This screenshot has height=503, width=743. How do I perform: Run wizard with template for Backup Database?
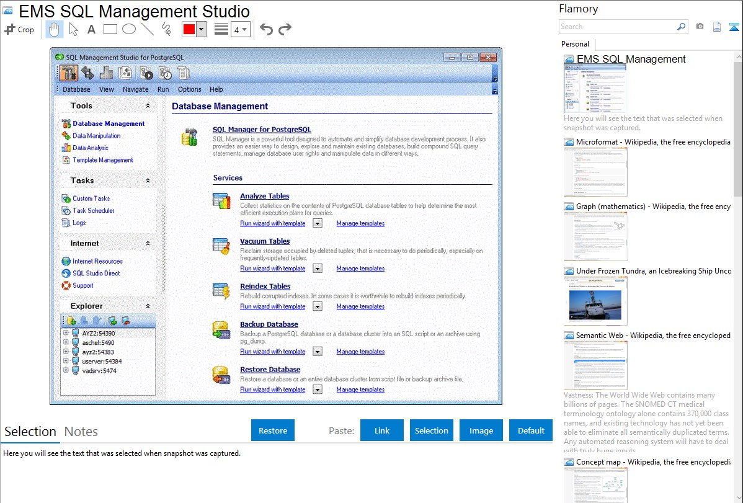click(272, 351)
